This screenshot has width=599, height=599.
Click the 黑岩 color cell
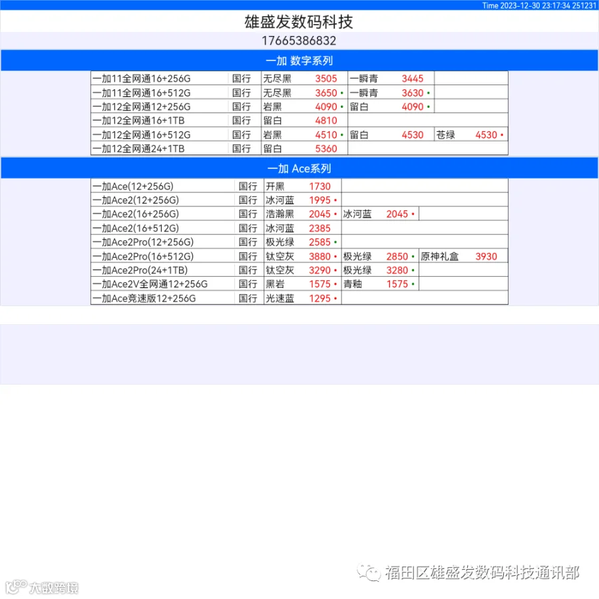275,284
